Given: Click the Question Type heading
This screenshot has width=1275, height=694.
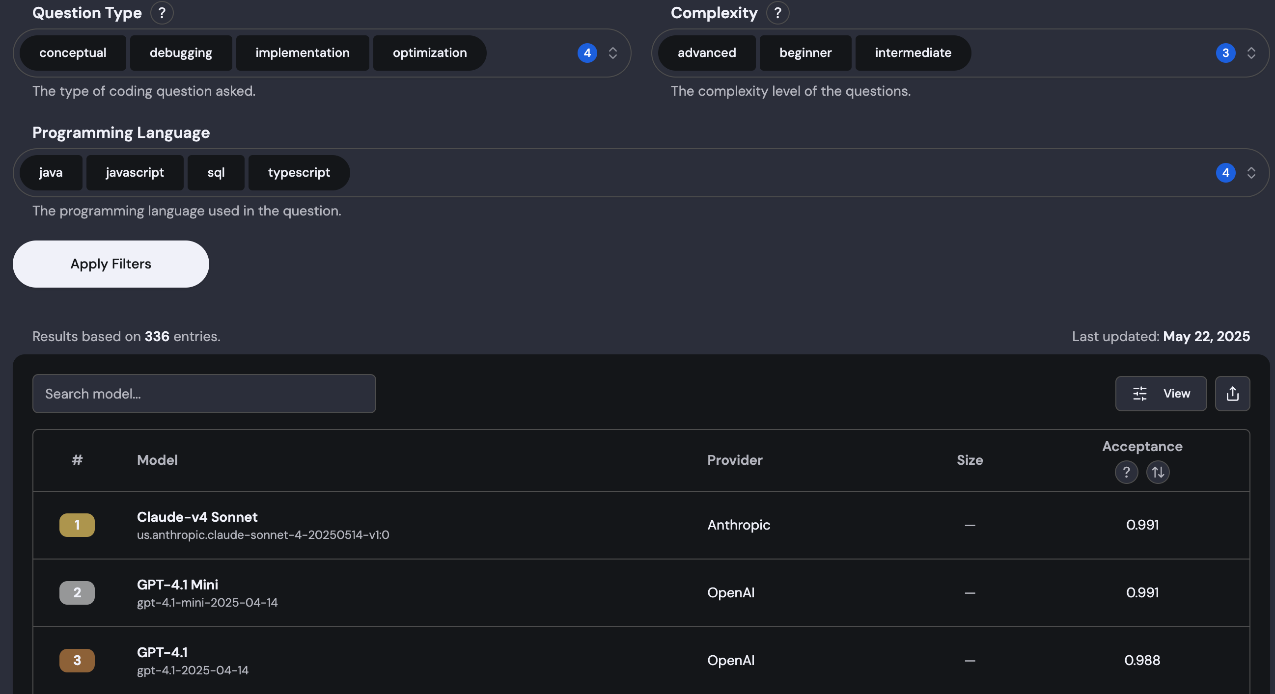Looking at the screenshot, I should pyautogui.click(x=87, y=13).
